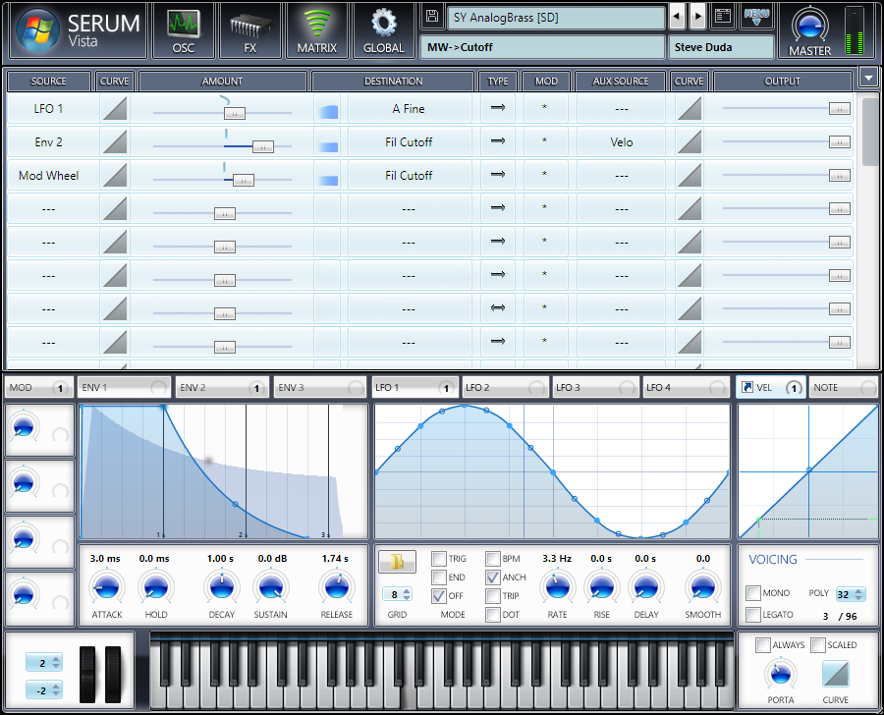Click the first macro knob
The height and width of the screenshot is (715, 884).
tap(24, 427)
